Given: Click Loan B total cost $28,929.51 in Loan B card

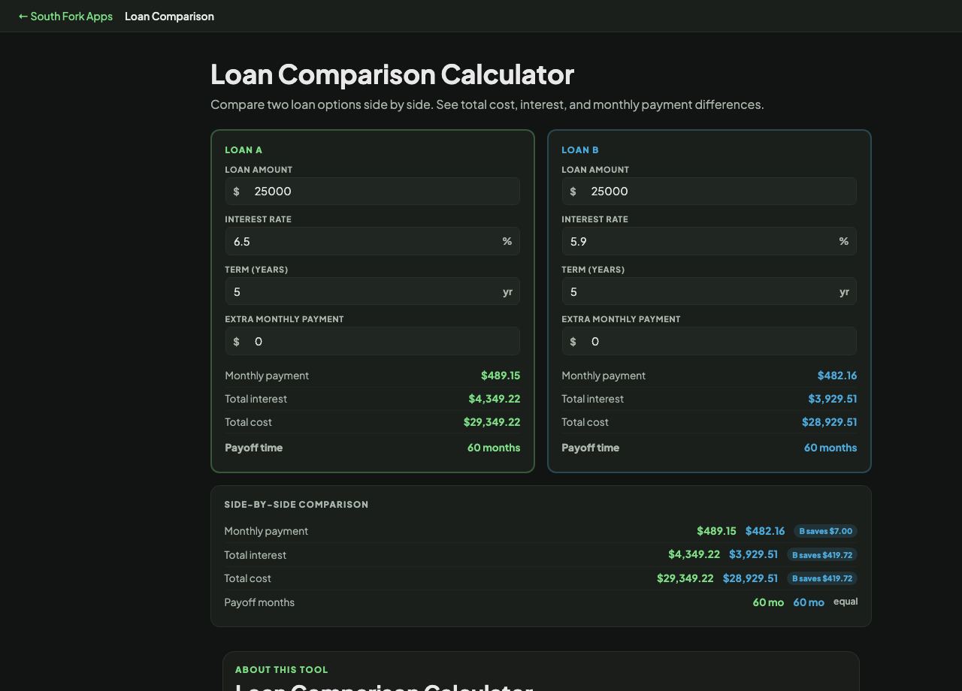Looking at the screenshot, I should point(829,422).
